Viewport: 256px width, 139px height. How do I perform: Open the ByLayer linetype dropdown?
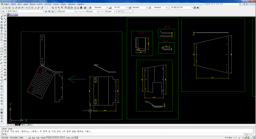point(97,12)
